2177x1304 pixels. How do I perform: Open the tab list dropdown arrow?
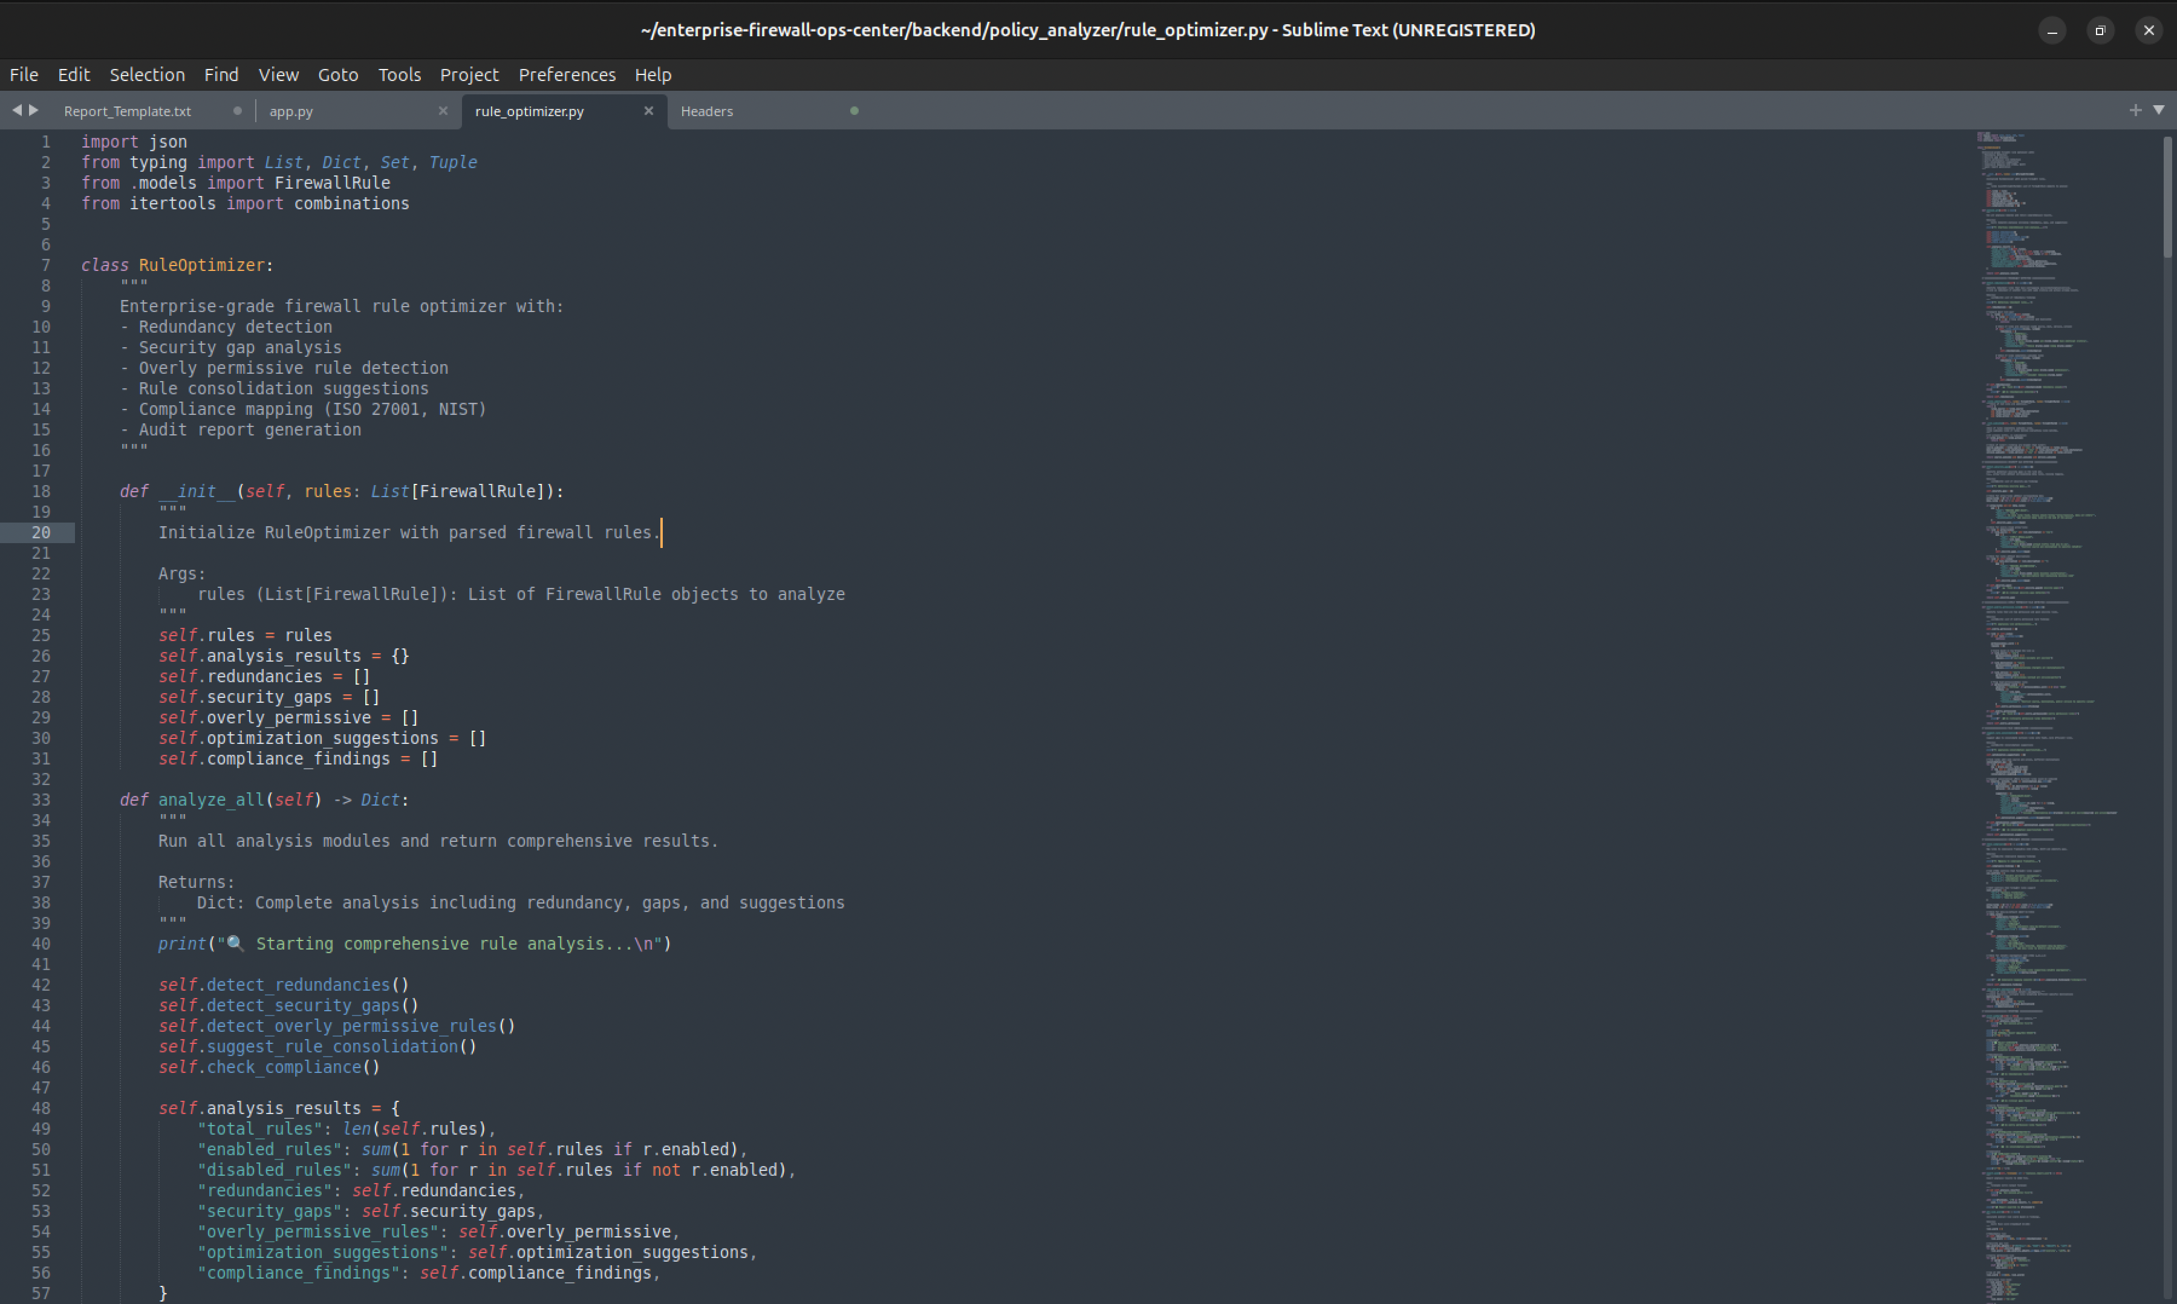(2158, 110)
